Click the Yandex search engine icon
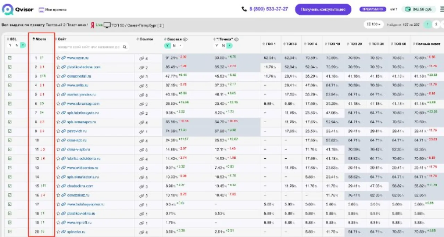The height and width of the screenshot is (237, 444). [92, 25]
